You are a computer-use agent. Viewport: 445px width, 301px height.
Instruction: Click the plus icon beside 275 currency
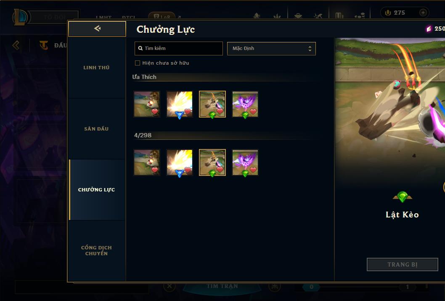(423, 13)
